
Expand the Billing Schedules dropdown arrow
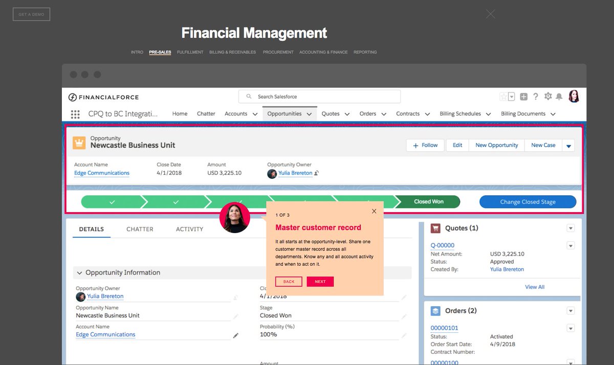488,114
